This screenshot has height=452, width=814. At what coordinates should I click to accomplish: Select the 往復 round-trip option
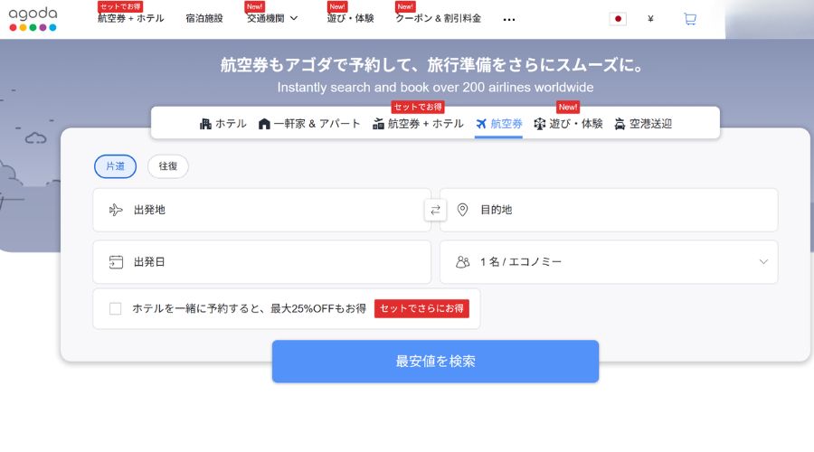coord(167,166)
